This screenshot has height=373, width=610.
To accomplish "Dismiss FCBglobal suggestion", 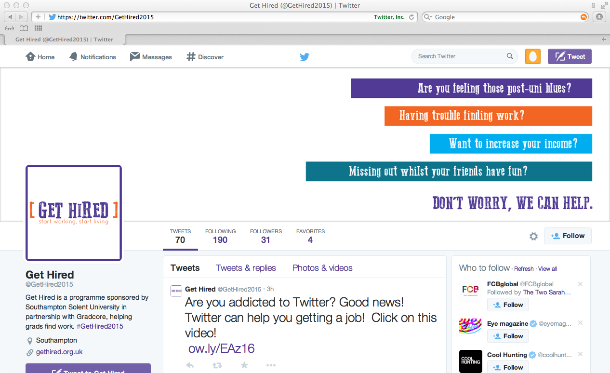I will click(581, 284).
